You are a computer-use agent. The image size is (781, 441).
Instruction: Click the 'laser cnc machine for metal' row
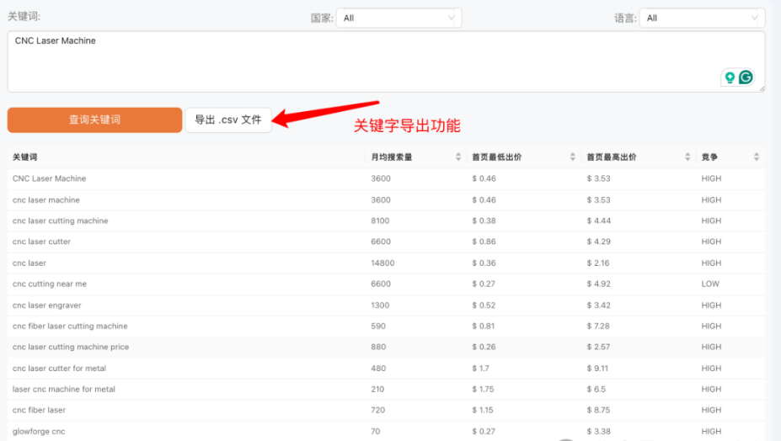tap(64, 389)
